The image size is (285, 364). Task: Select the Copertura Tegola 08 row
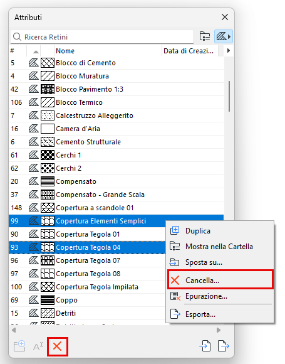[x=87, y=274]
